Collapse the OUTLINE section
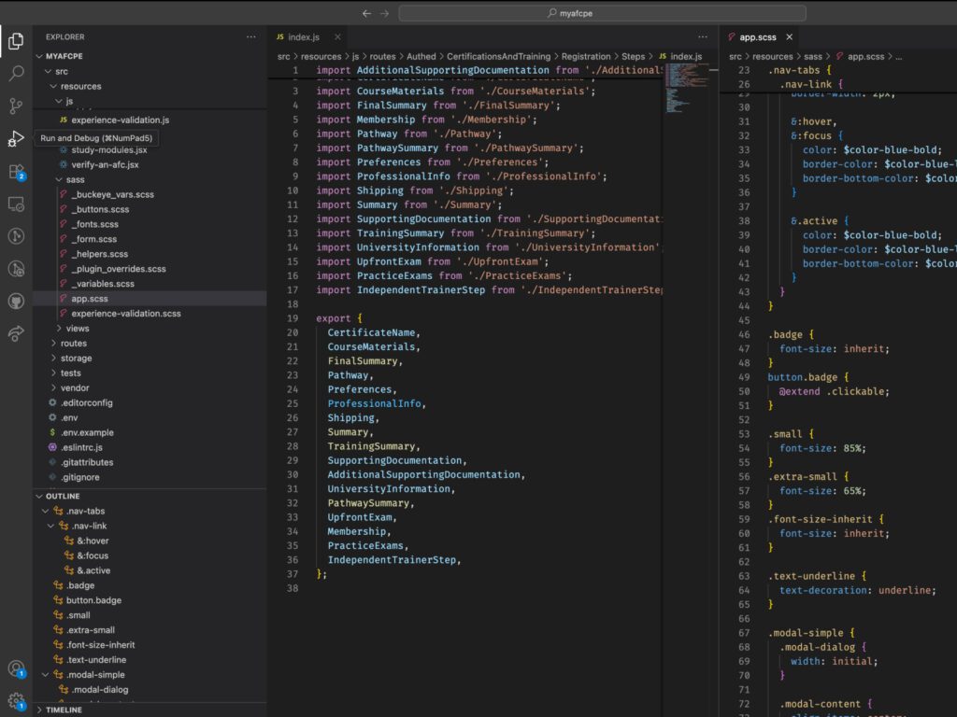The image size is (957, 717). 63,497
